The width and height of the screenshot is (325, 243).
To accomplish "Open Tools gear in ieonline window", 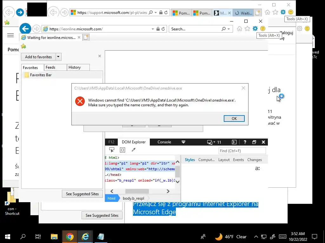I will (255, 28).
